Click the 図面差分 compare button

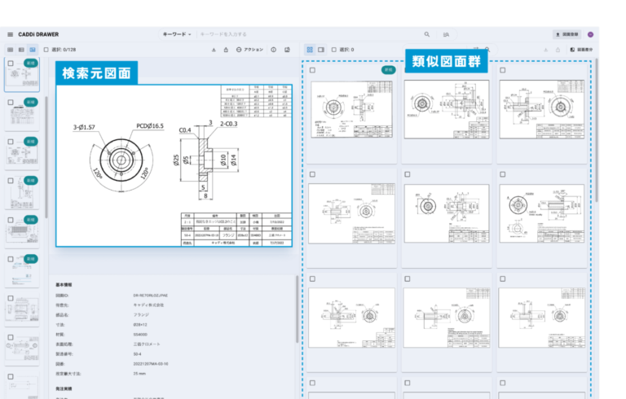(584, 50)
